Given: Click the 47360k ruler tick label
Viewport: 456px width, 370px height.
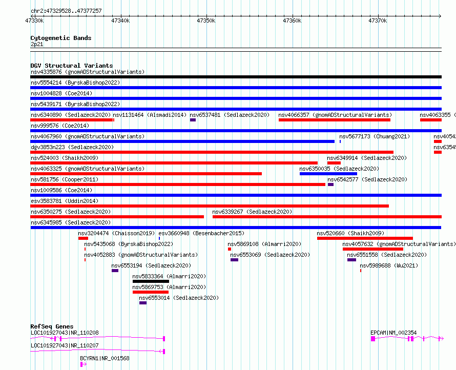Looking at the screenshot, I should (x=292, y=20).
